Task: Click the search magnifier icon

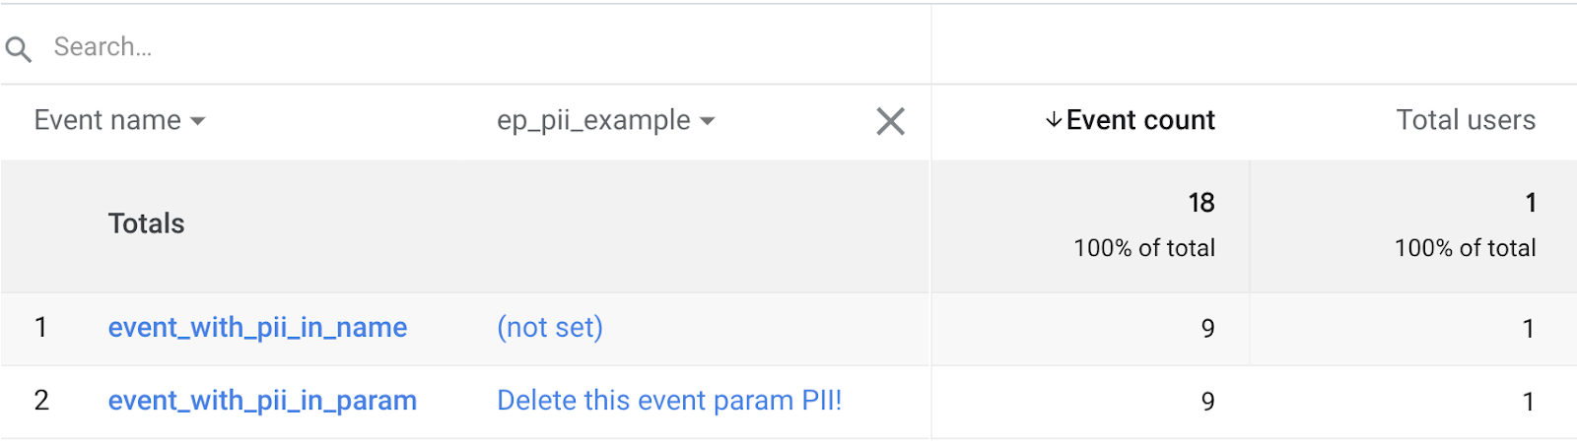Action: coord(18,48)
